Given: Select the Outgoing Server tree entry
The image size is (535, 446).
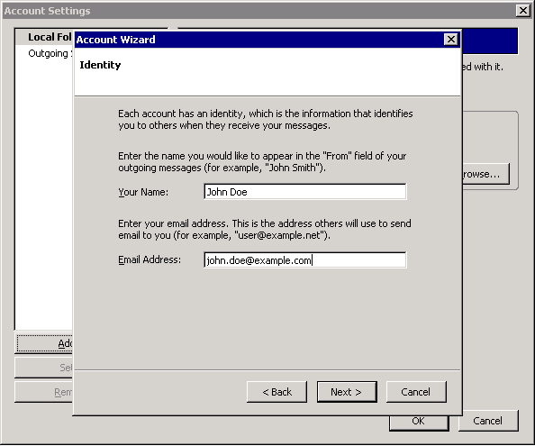Looking at the screenshot, I should pyautogui.click(x=50, y=53).
